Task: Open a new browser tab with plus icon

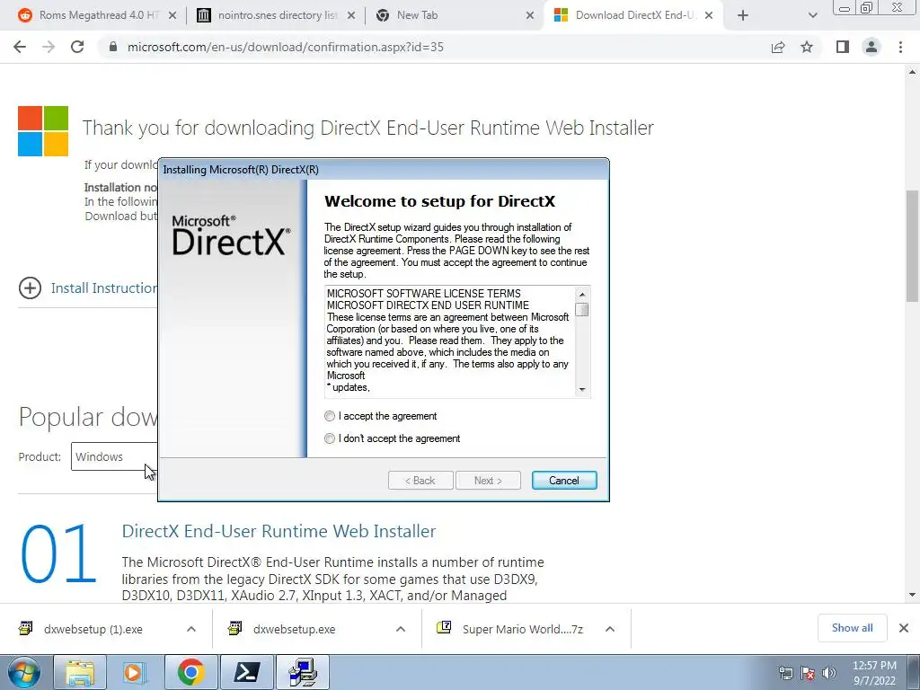Action: (743, 16)
